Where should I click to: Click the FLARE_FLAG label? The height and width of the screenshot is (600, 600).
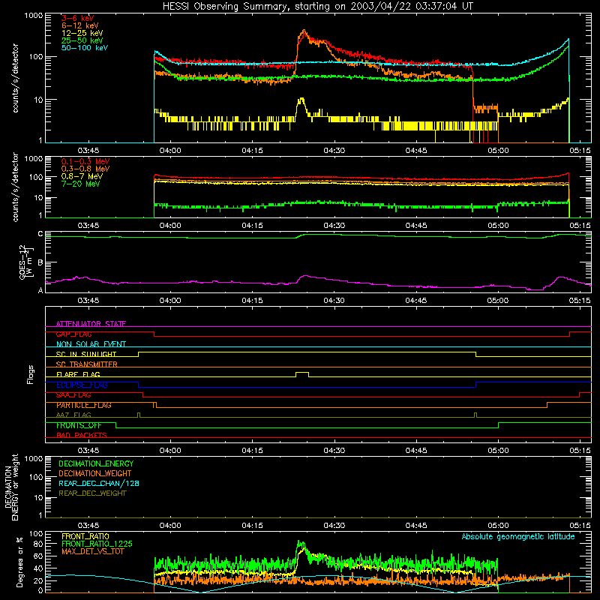[78, 374]
